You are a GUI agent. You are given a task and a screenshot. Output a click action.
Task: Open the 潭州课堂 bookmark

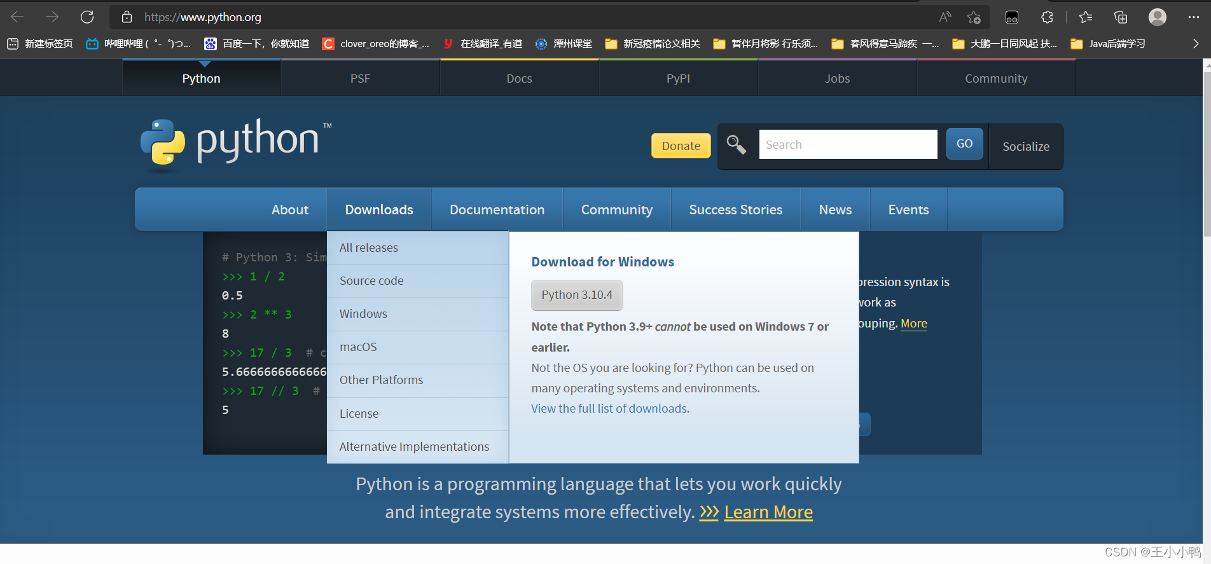point(564,43)
